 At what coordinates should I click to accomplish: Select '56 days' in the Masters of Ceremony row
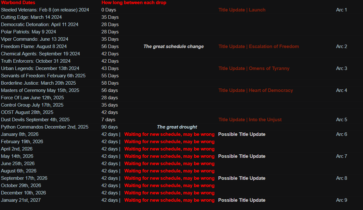click(109, 90)
